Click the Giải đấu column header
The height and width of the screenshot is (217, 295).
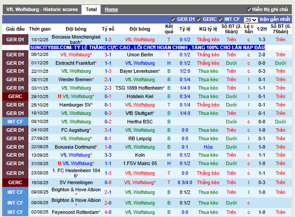coord(15,29)
